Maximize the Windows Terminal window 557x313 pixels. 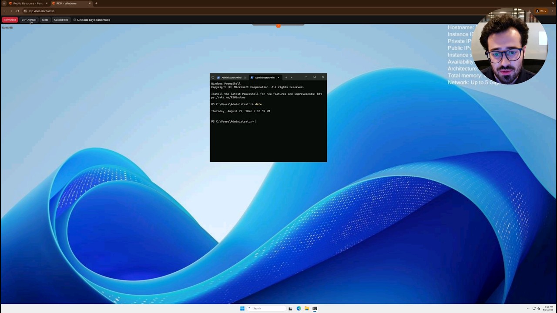pyautogui.click(x=314, y=77)
